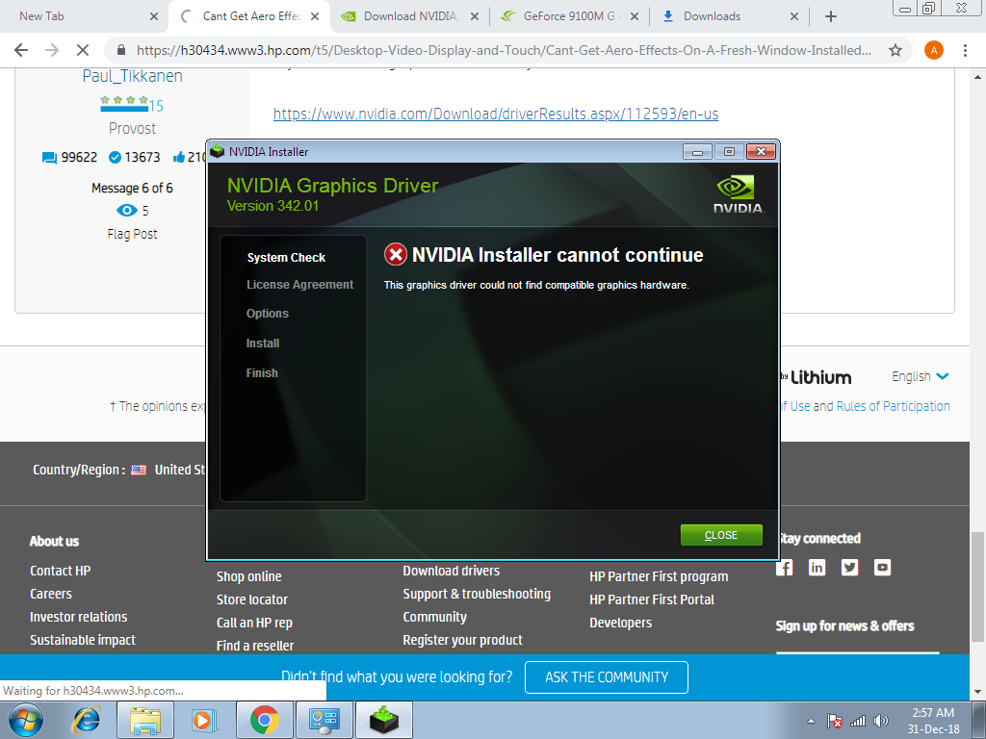
Task: Open Shop online footer link
Action: pyautogui.click(x=249, y=576)
